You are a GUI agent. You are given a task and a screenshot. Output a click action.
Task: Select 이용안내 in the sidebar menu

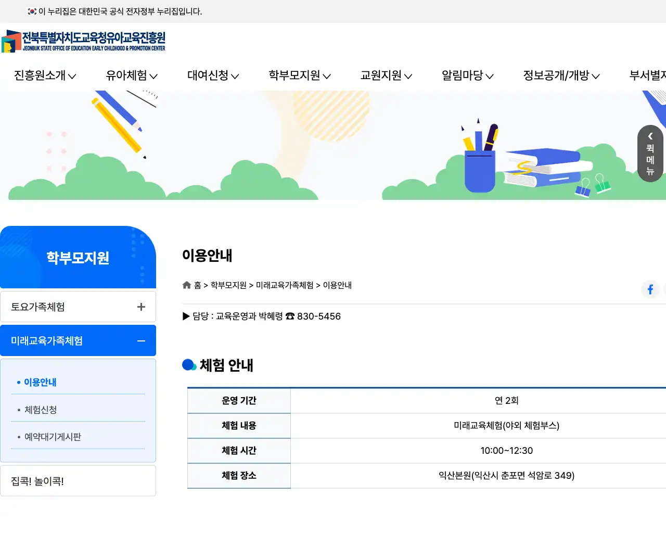click(39, 382)
